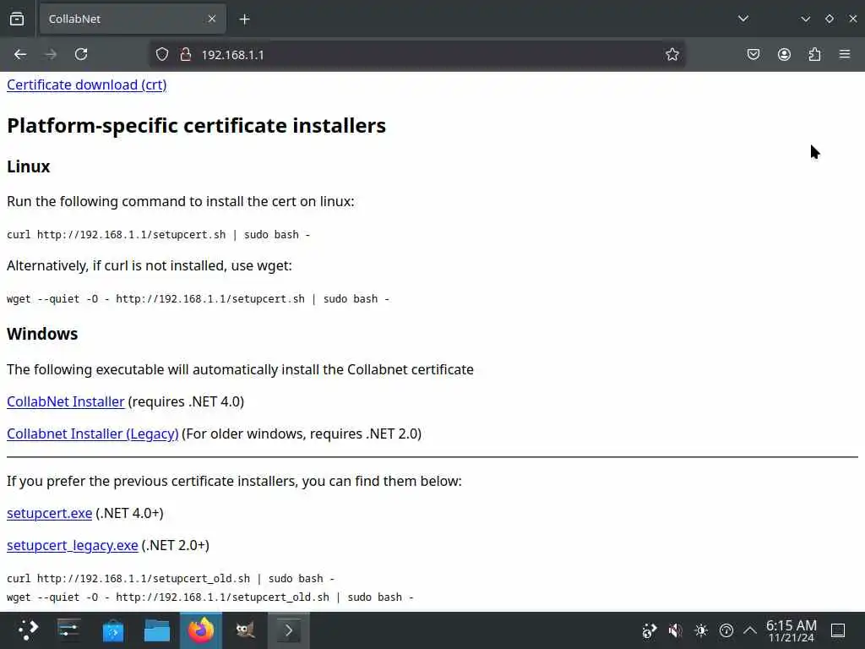Click the wget setupcert.sh command text
Viewport: 865px width, 649px height.
click(198, 299)
